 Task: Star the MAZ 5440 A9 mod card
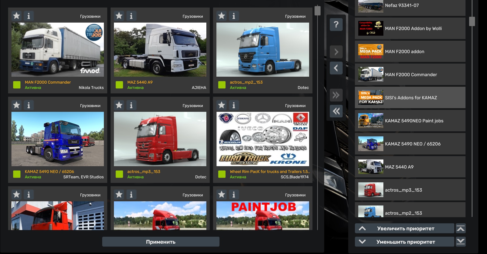click(119, 16)
